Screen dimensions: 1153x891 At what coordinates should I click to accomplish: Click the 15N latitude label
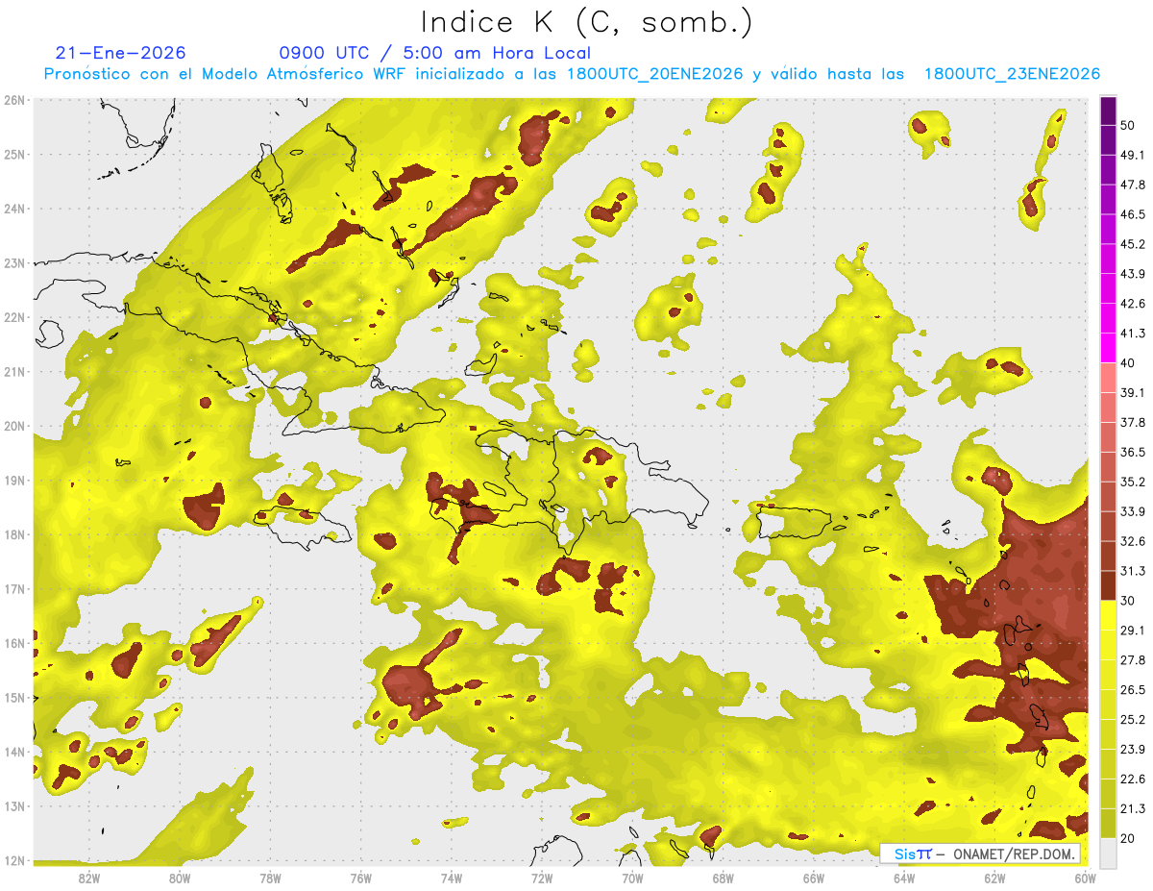tap(14, 697)
